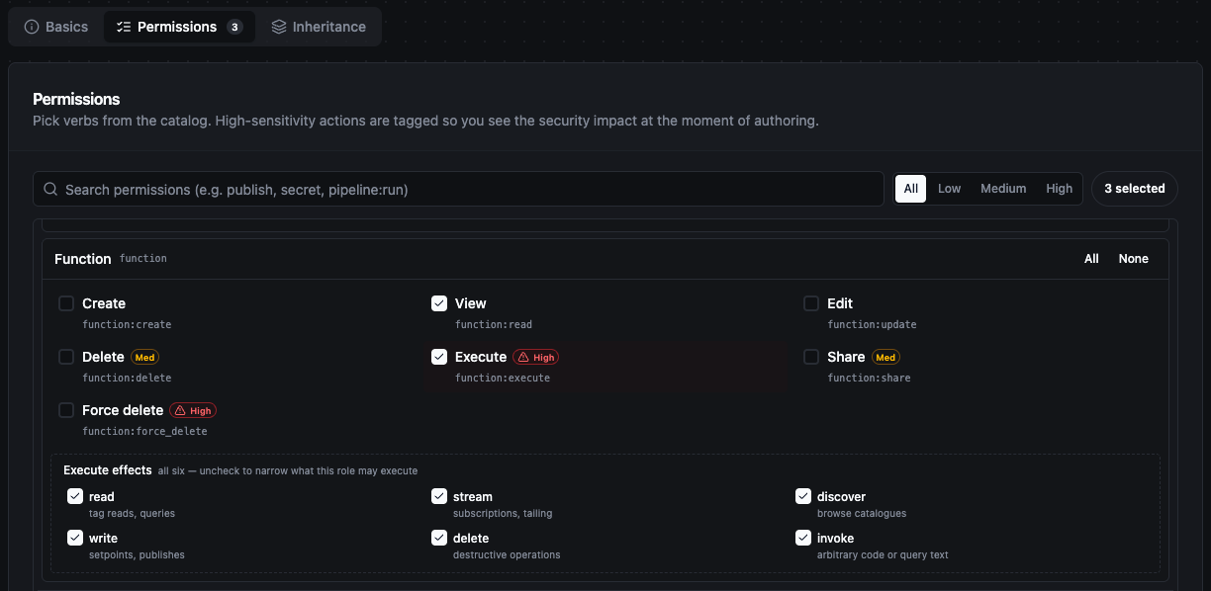
Task: Enable the Delete function checkbox
Action: coord(66,357)
